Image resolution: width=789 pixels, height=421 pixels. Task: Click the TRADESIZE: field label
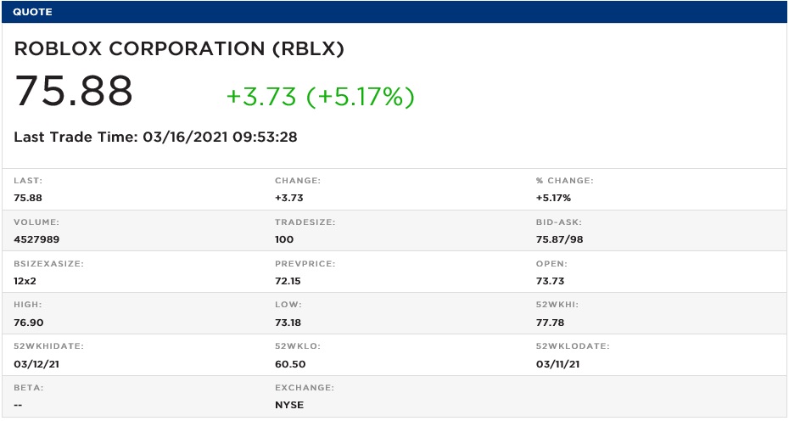coord(305,222)
